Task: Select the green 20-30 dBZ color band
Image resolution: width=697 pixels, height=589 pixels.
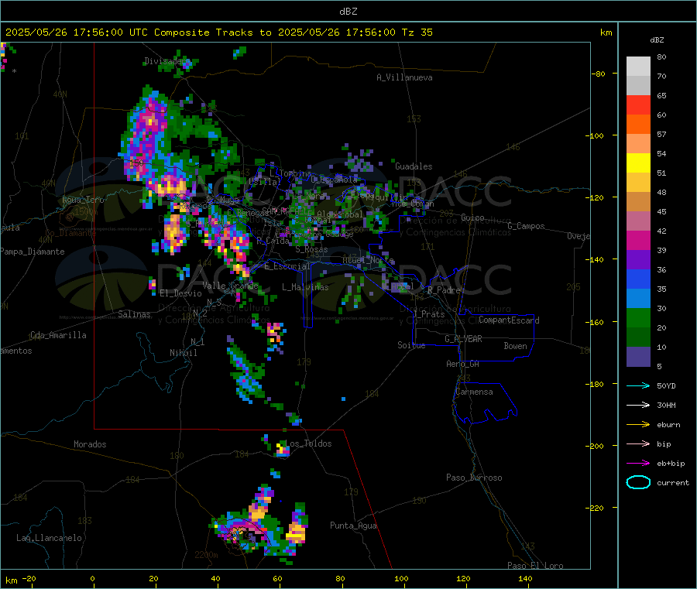Action: tap(638, 317)
